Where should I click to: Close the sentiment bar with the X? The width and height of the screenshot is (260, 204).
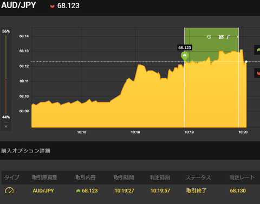[6, 126]
